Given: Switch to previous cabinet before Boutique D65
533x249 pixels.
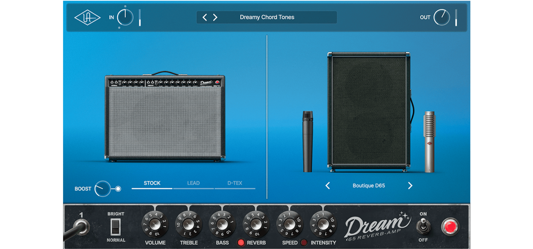Looking at the screenshot, I should 328,186.
